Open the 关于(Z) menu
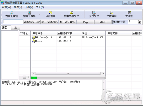The image size is (143, 106). click(x=40, y=7)
